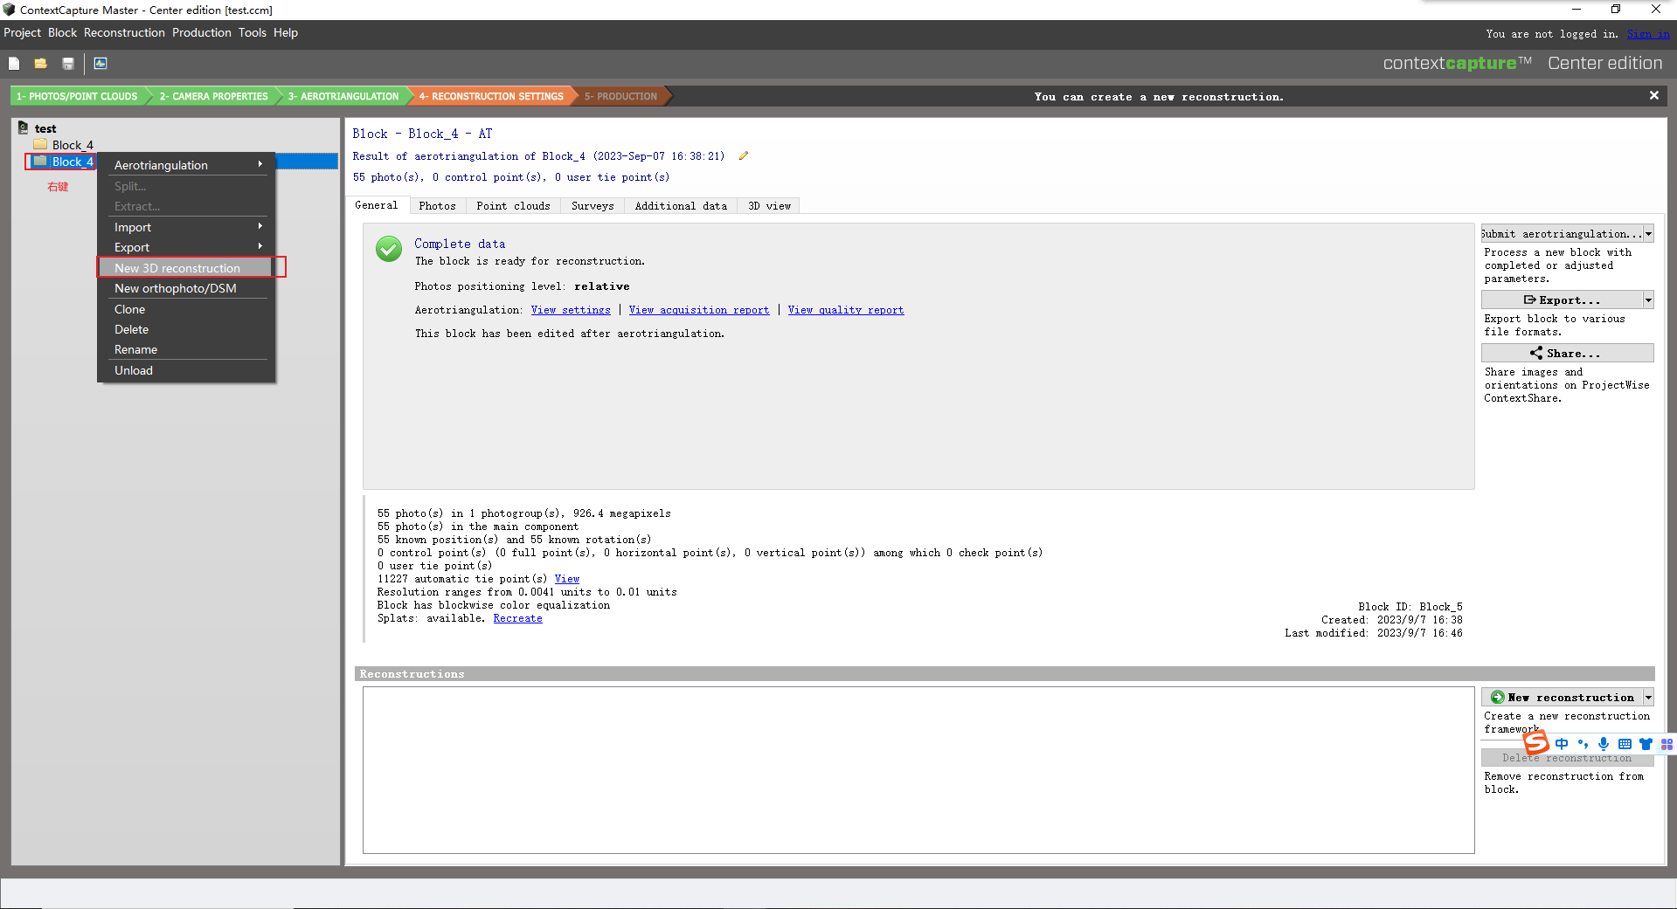Open the soft keyboard icon in IME bar
Viewport: 1677px width, 909px height.
1625,744
